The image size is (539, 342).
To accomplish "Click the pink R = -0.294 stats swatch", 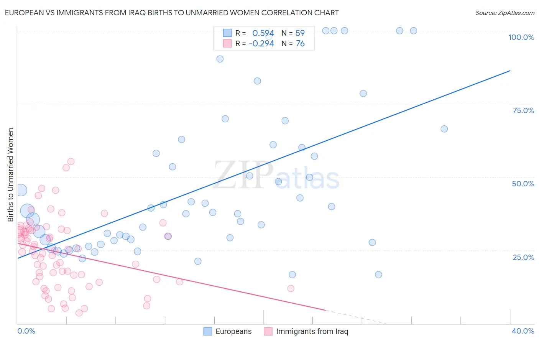I will 227,43.
